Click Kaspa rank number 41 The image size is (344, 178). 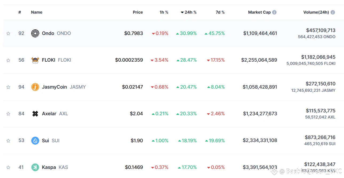tap(21, 167)
